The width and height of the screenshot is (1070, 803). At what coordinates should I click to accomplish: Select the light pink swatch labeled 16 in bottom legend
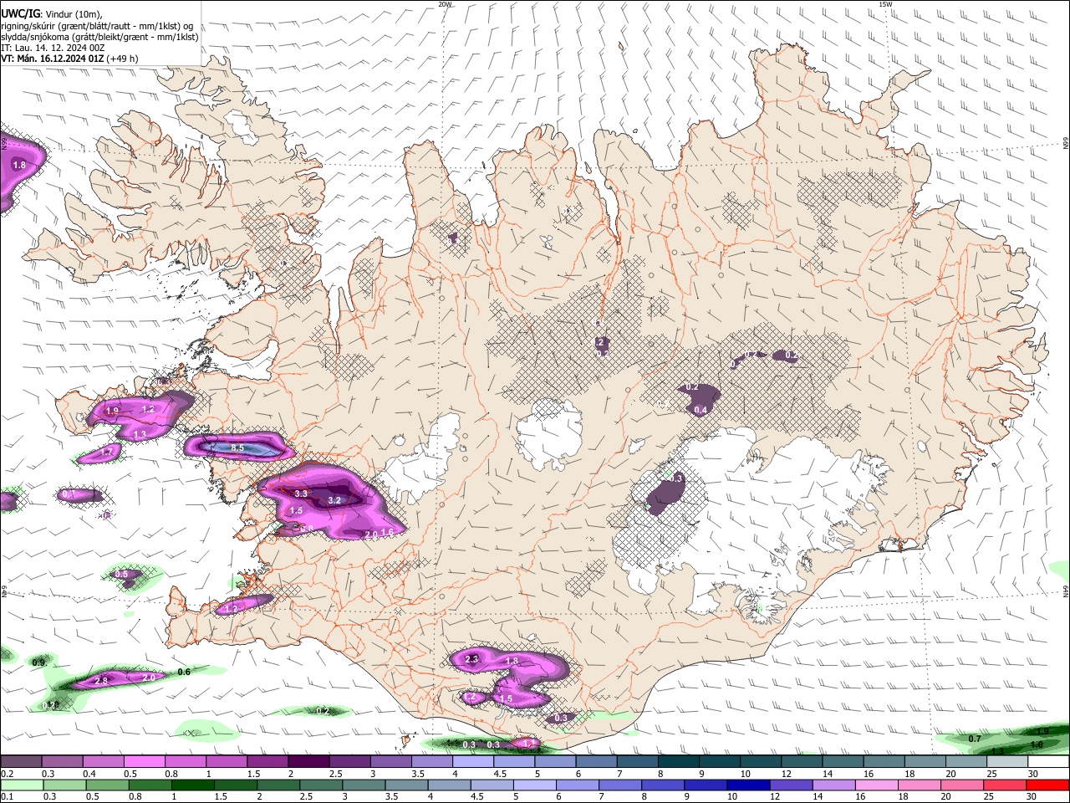tap(875, 785)
